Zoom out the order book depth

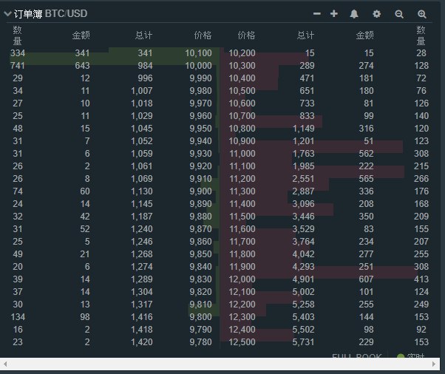399,14
